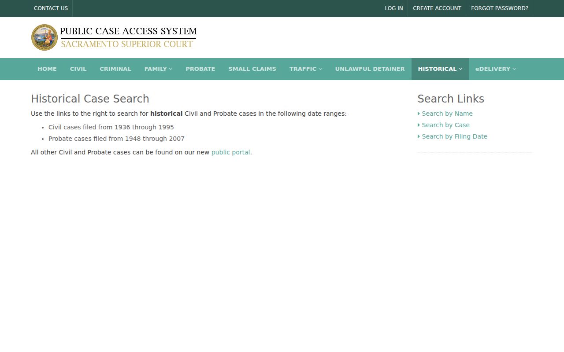Screen dimensions: 564x352
Task: Follow the public portal link
Action: pyautogui.click(x=230, y=152)
